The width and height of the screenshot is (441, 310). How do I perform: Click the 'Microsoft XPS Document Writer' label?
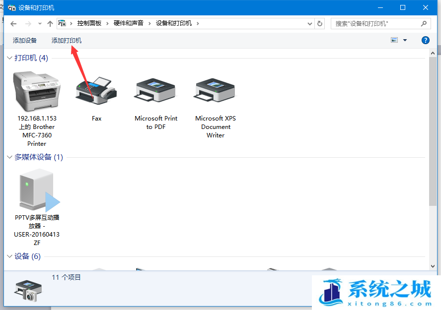pyautogui.click(x=216, y=126)
